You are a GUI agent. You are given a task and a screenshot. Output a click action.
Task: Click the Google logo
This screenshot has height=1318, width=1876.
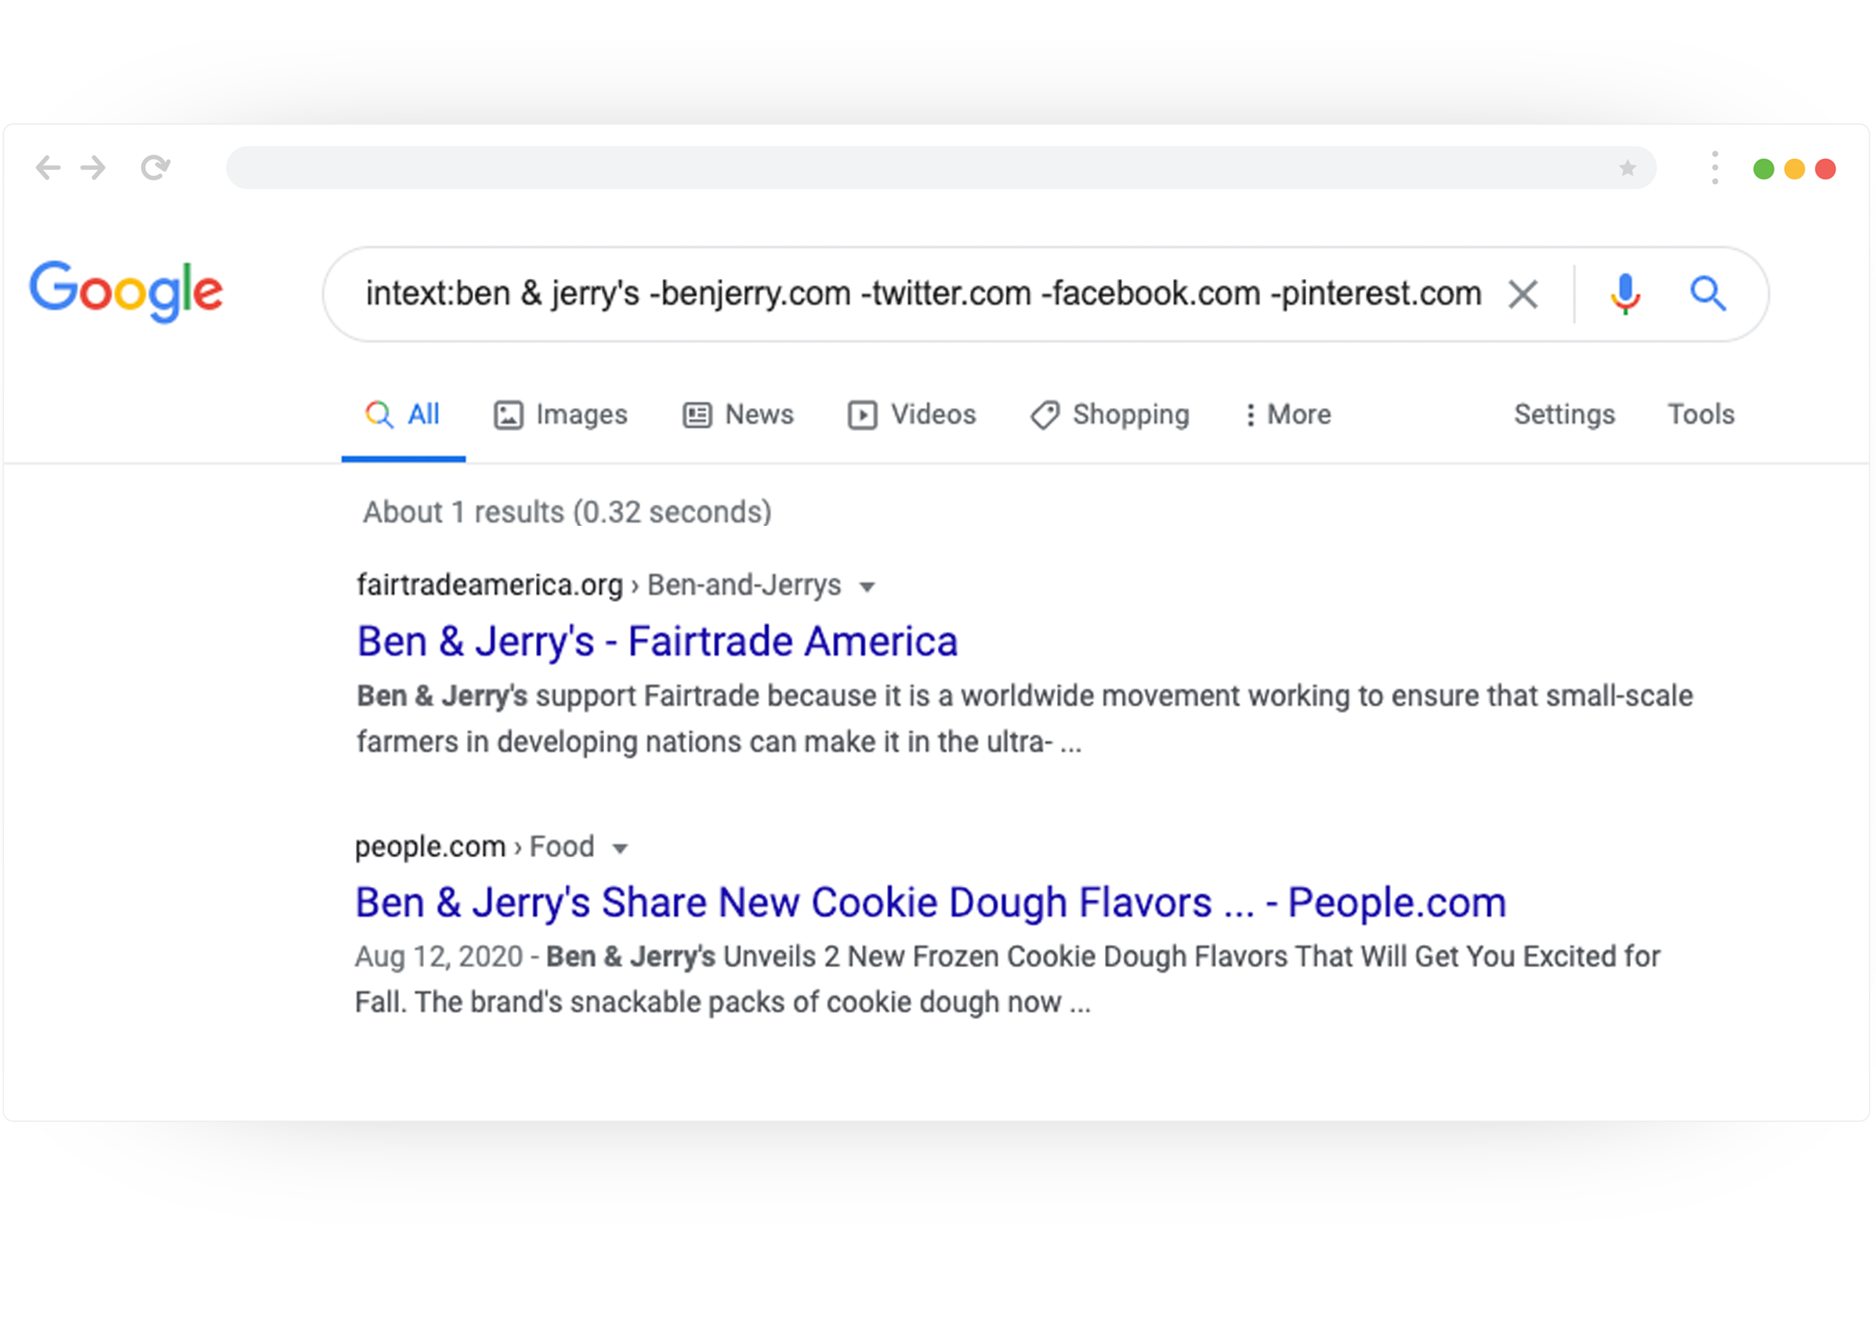126,291
